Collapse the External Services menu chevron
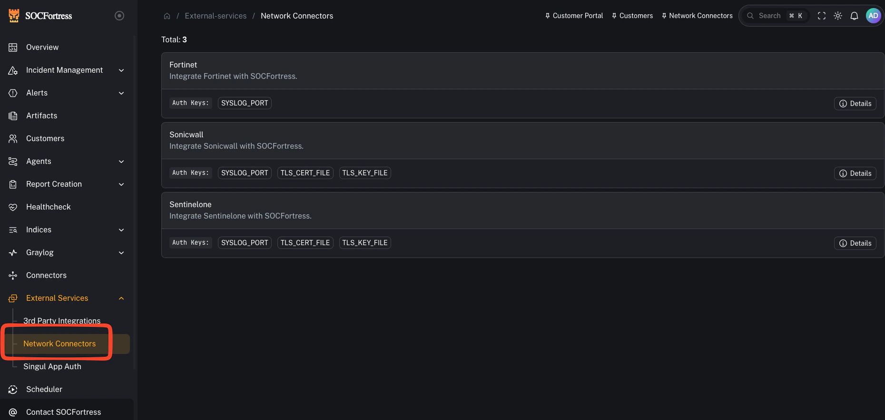885x420 pixels. pyautogui.click(x=121, y=298)
